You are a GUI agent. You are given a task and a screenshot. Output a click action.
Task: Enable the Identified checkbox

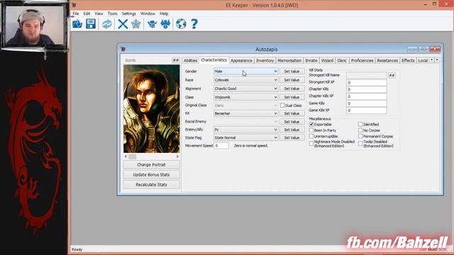(x=360, y=125)
